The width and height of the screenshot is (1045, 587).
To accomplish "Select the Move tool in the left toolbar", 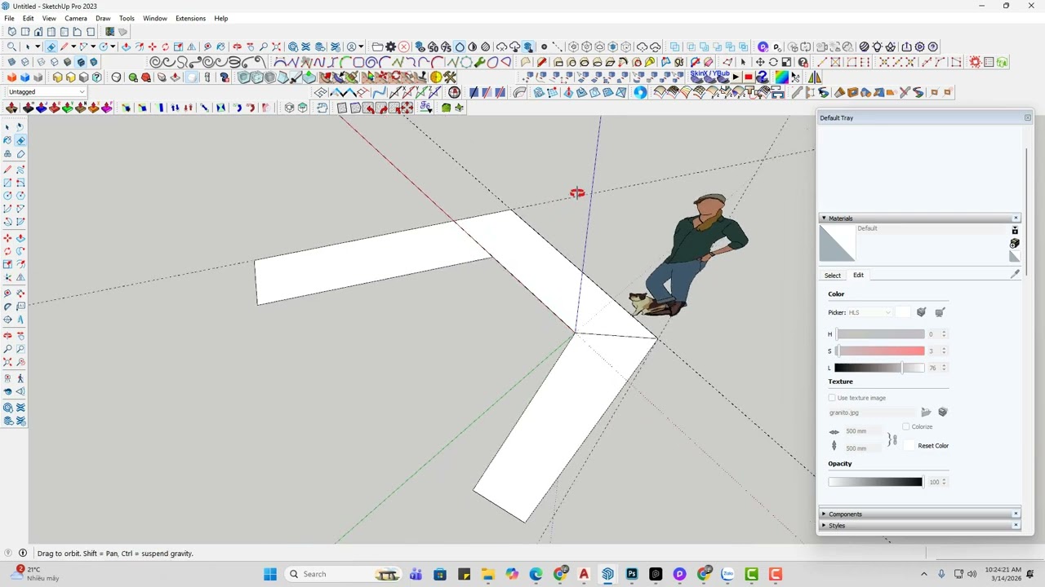I will pos(7,237).
